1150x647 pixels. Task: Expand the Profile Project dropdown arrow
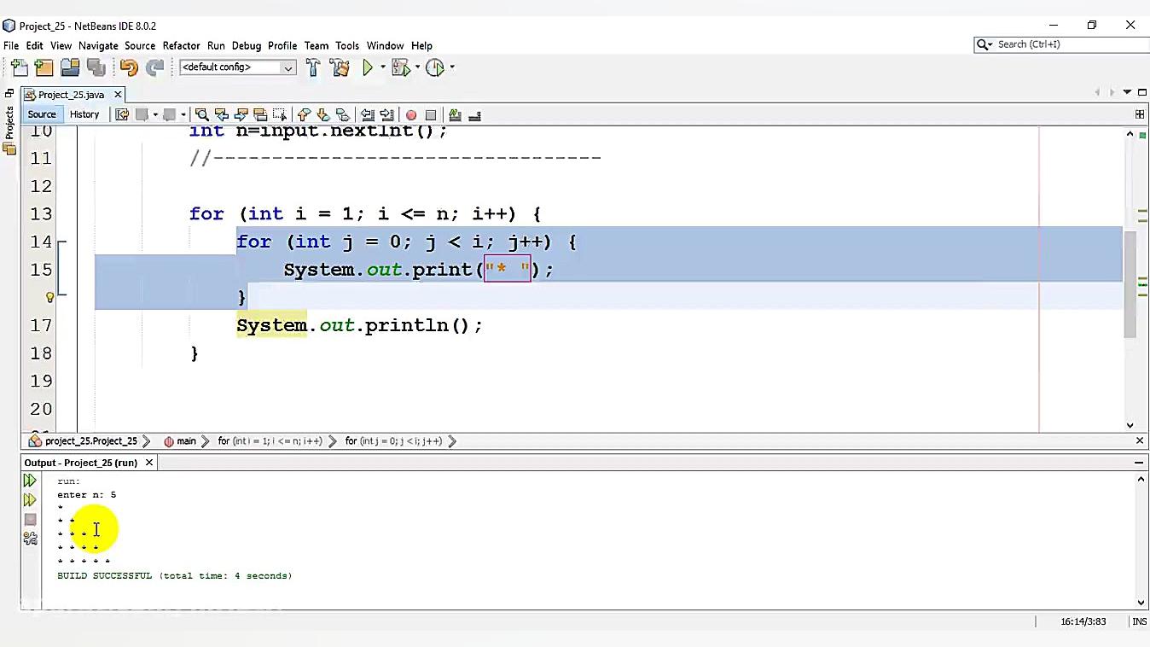452,67
